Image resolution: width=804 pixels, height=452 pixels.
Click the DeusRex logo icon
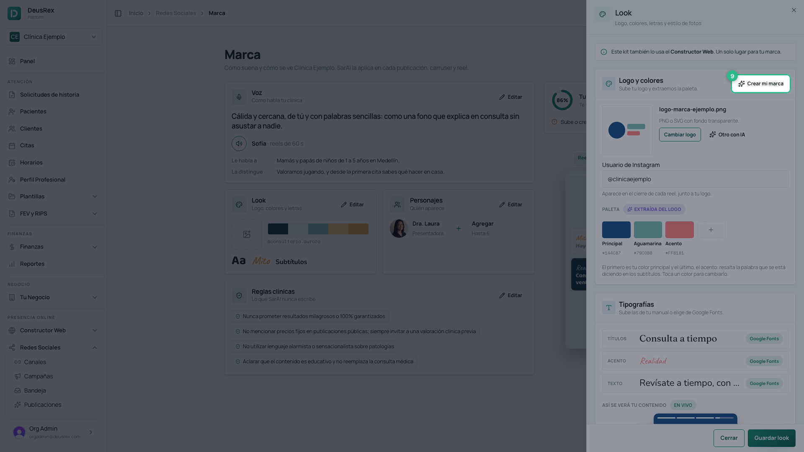[14, 13]
